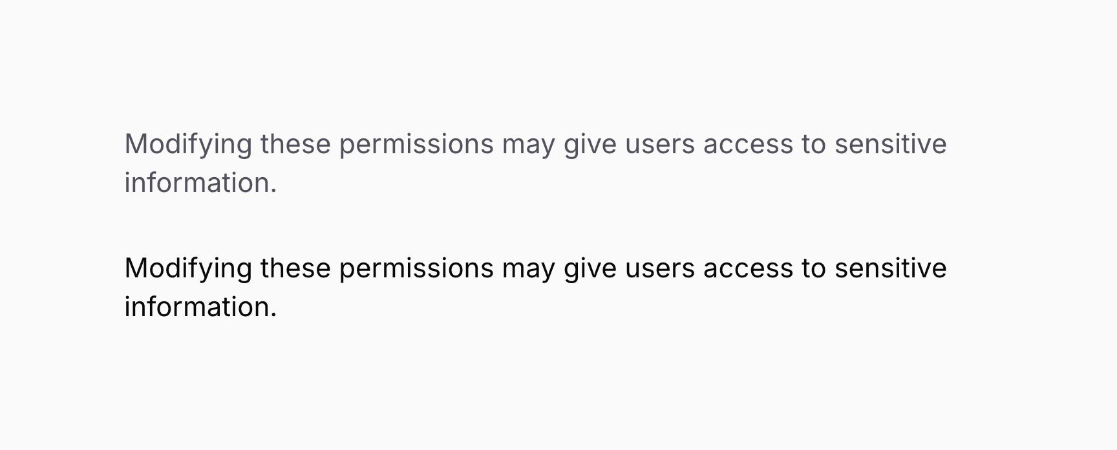Click "these" in the black paragraph
The height and width of the screenshot is (450, 1117).
coord(295,268)
